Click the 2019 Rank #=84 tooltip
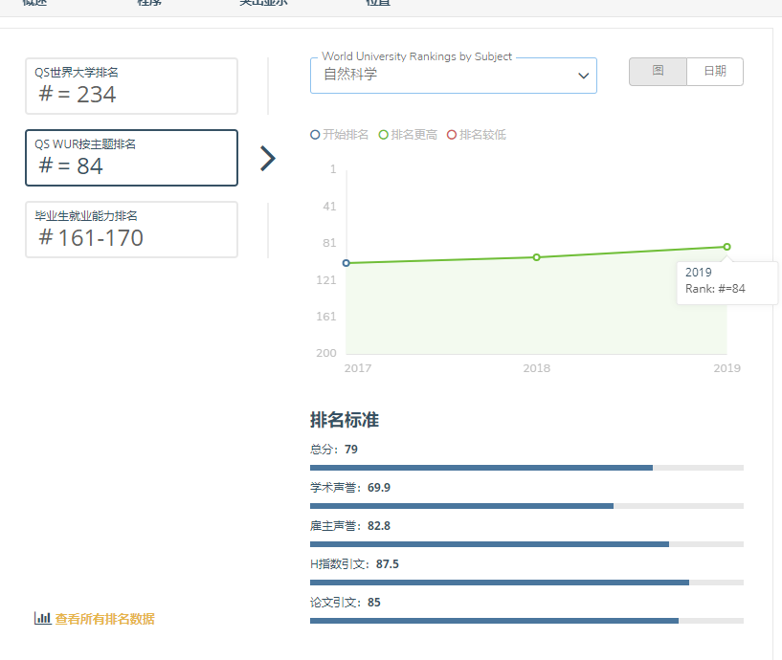The height and width of the screenshot is (660, 782). click(726, 281)
